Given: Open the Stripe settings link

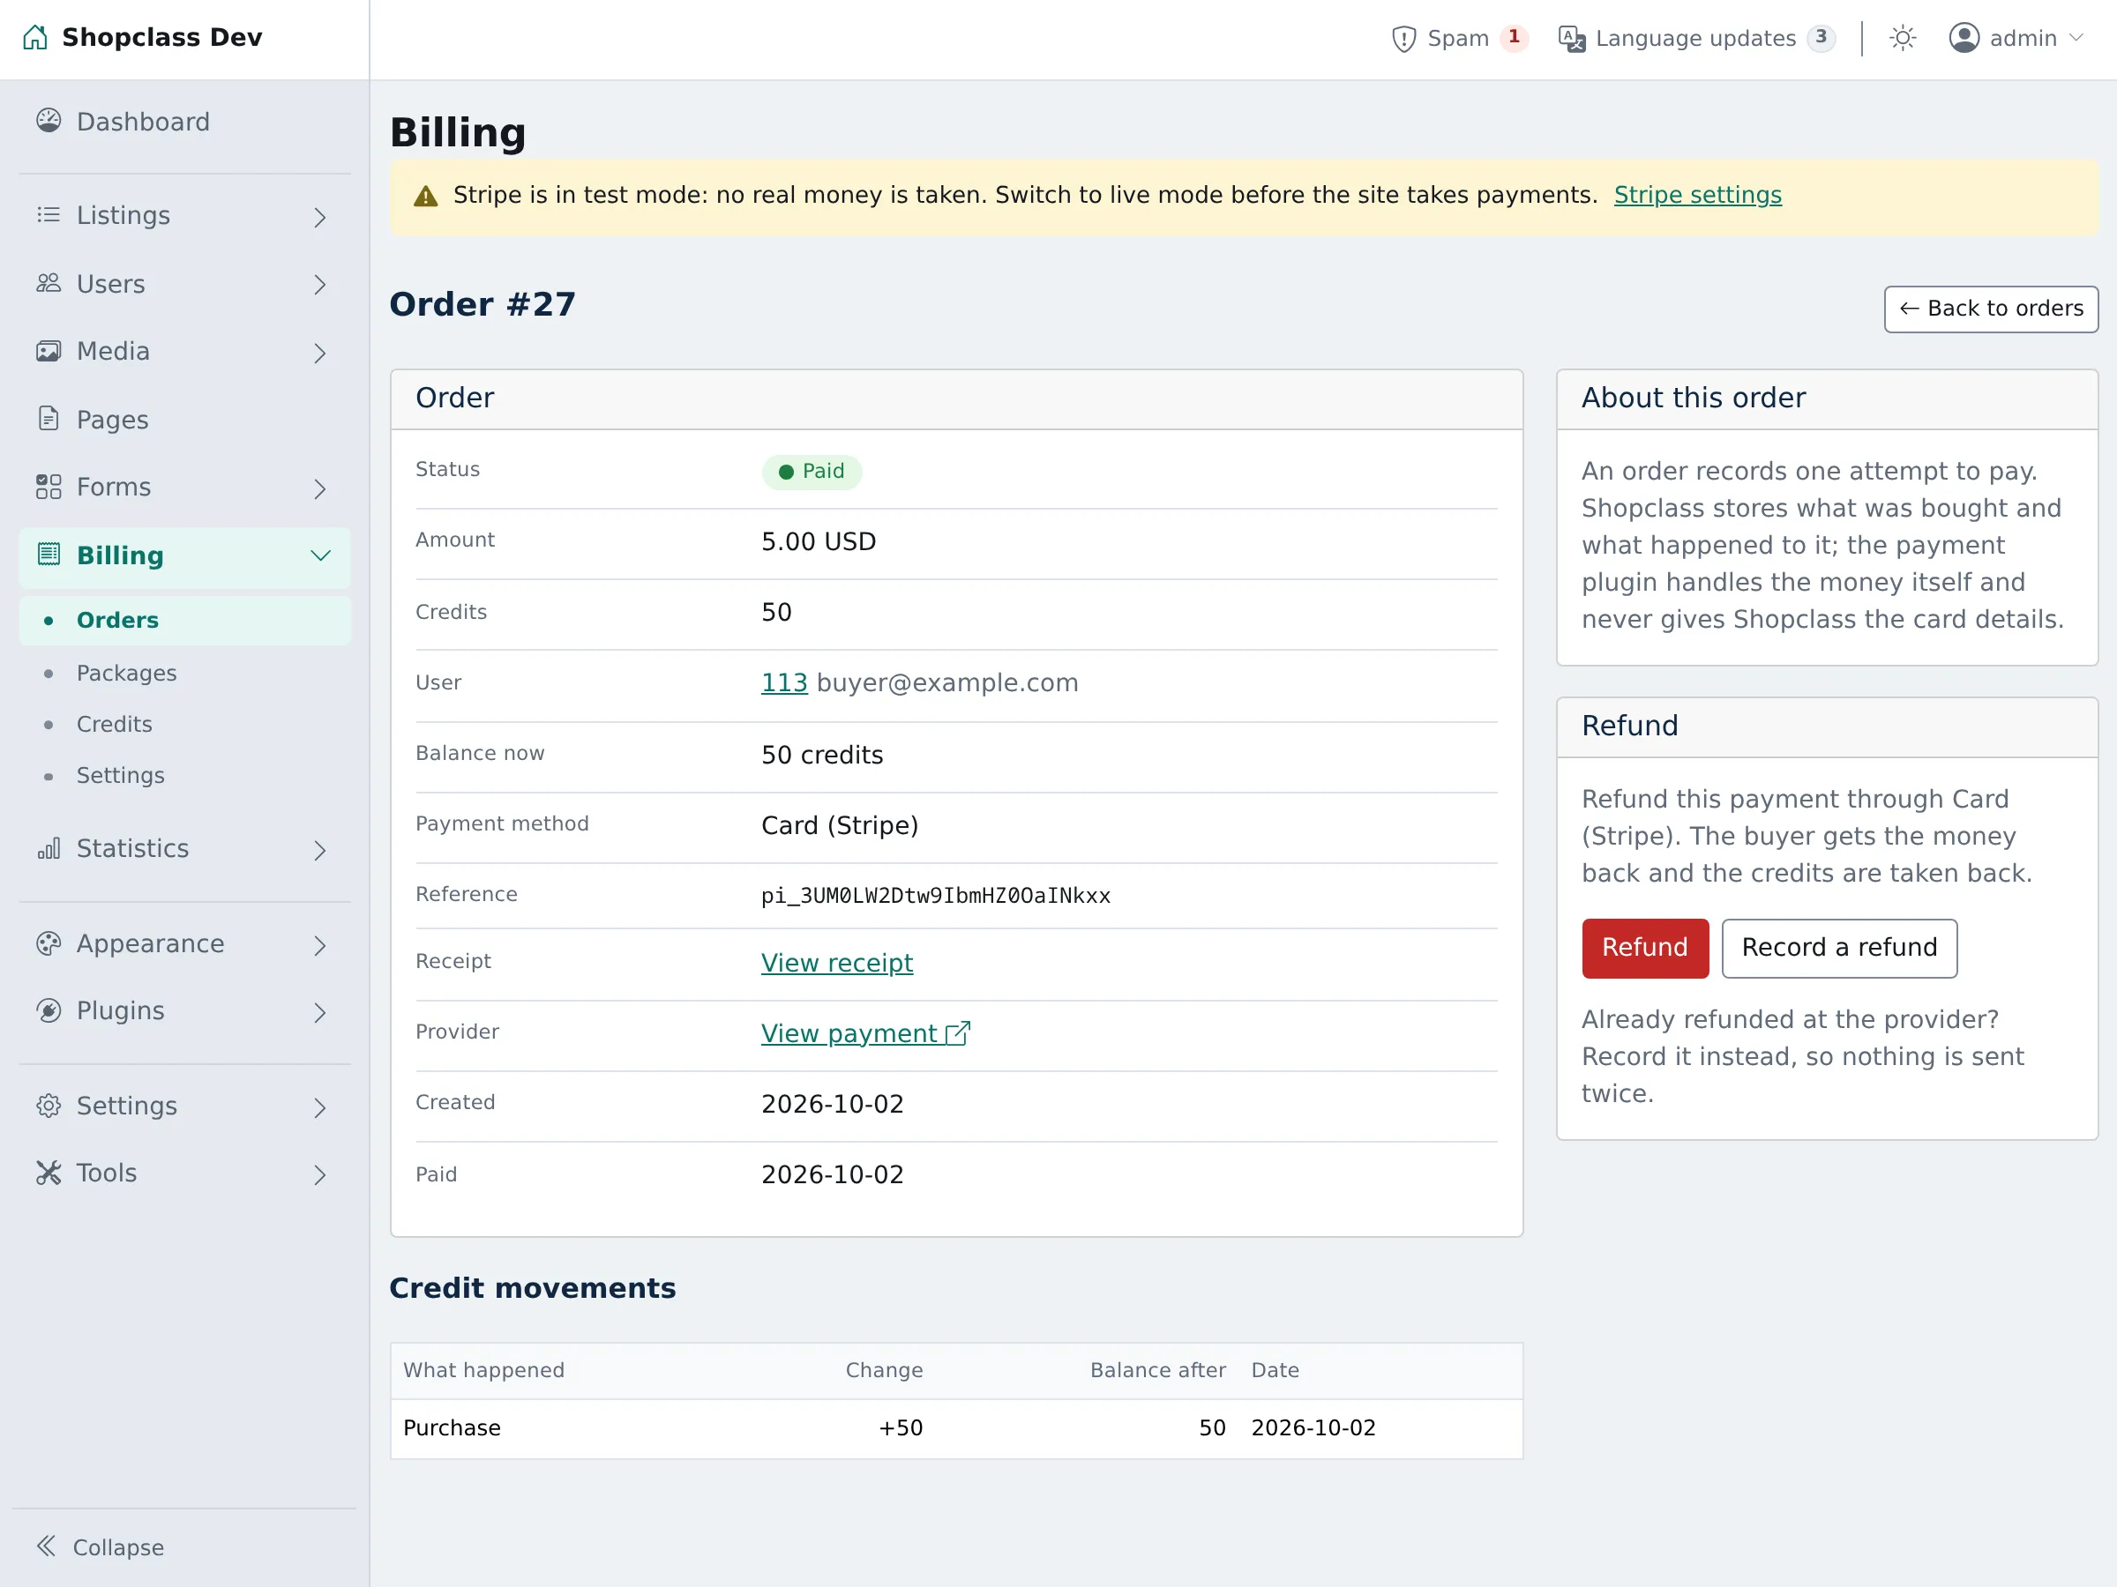Looking at the screenshot, I should (1697, 195).
